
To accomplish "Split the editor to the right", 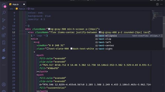I will coord(157,4).
